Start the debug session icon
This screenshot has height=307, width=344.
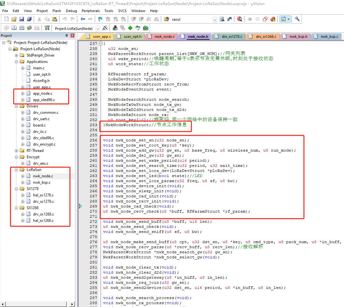coord(239,19)
